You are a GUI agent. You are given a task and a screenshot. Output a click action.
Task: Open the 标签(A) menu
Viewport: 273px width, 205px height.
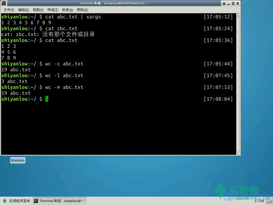67,10
